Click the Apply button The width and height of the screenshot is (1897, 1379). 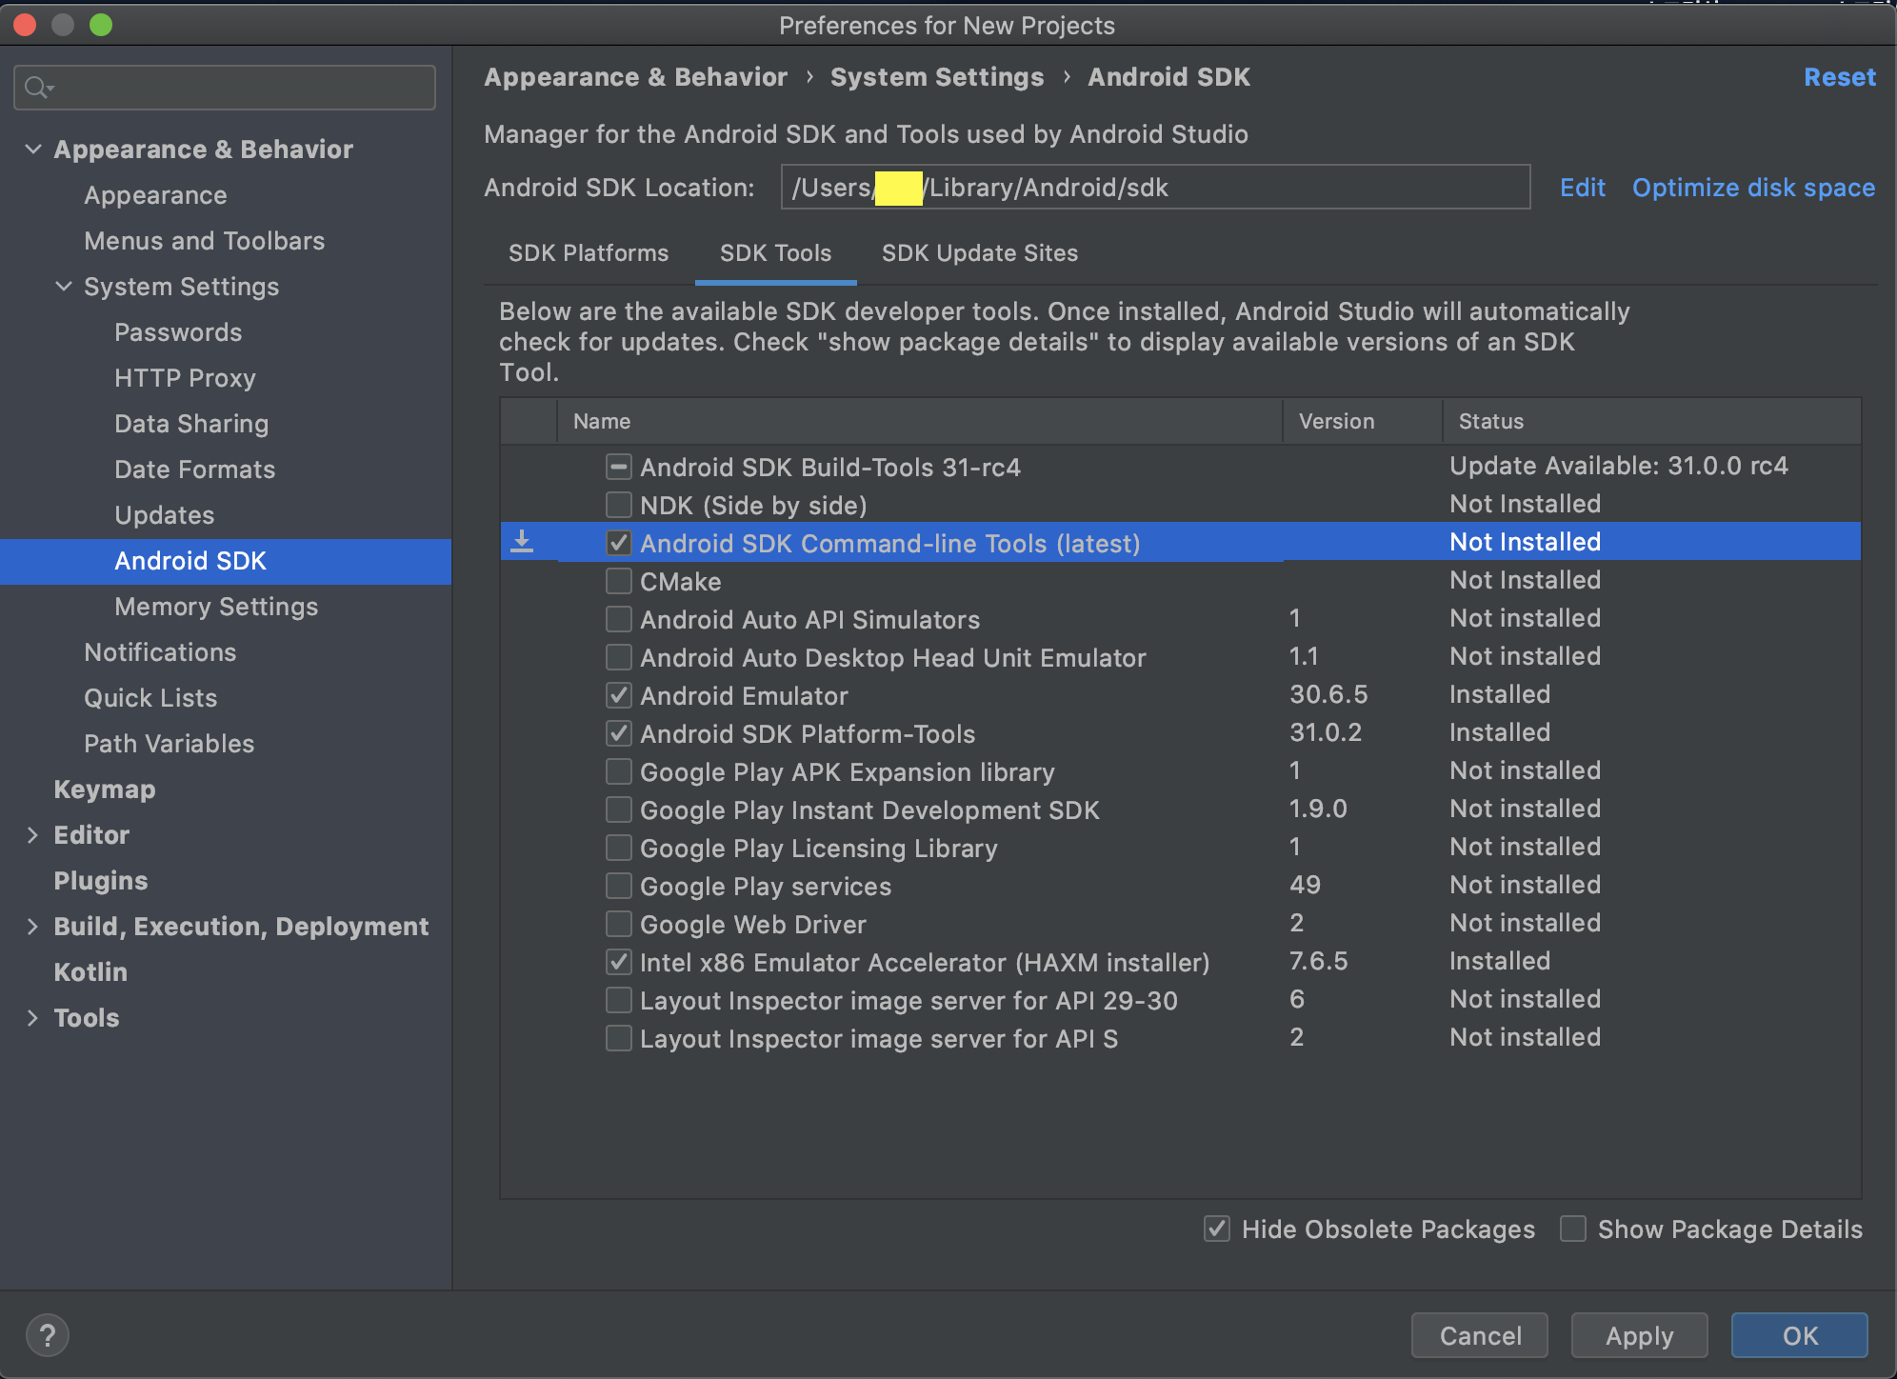click(x=1639, y=1335)
